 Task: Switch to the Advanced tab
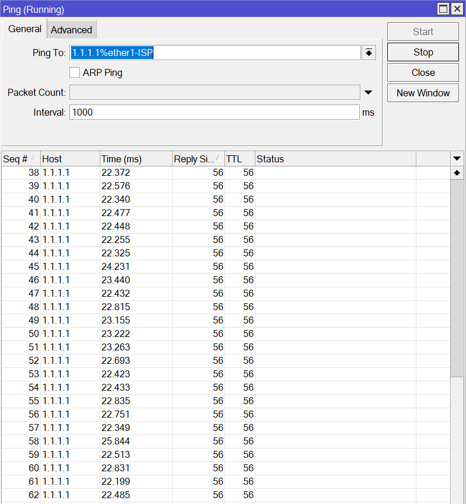pyautogui.click(x=71, y=30)
